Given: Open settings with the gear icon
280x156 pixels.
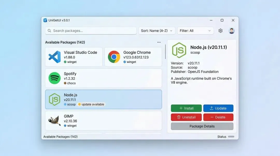Looking at the screenshot, I should point(221,31).
